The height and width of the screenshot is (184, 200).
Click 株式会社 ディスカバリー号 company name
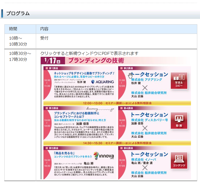tap(149, 120)
